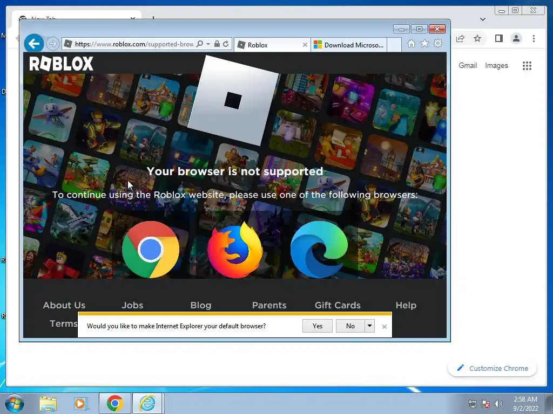Viewport: 553px width, 414px height.
Task: Go back using Internet Explorer's back arrow
Action: click(34, 44)
